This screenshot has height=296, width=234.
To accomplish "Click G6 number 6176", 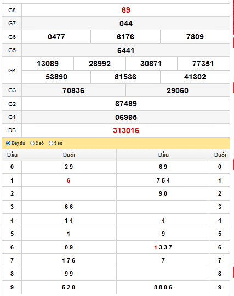I will 125,37.
